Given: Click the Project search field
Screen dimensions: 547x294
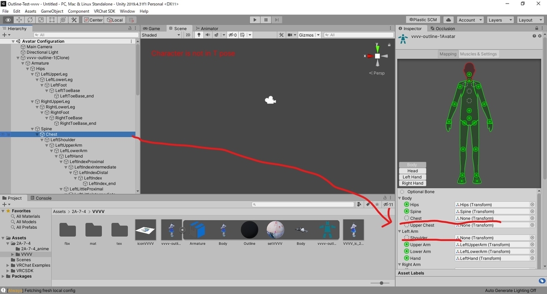Looking at the screenshot, I should [303, 205].
